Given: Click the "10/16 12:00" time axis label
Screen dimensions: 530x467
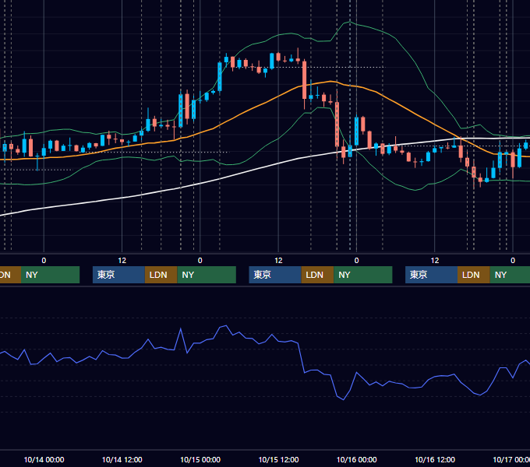Looking at the screenshot, I should point(435,459).
